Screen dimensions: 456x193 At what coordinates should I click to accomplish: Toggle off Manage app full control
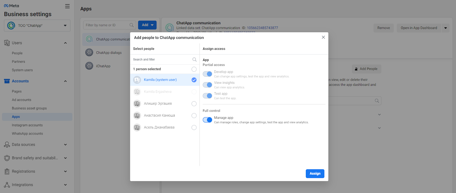207,120
